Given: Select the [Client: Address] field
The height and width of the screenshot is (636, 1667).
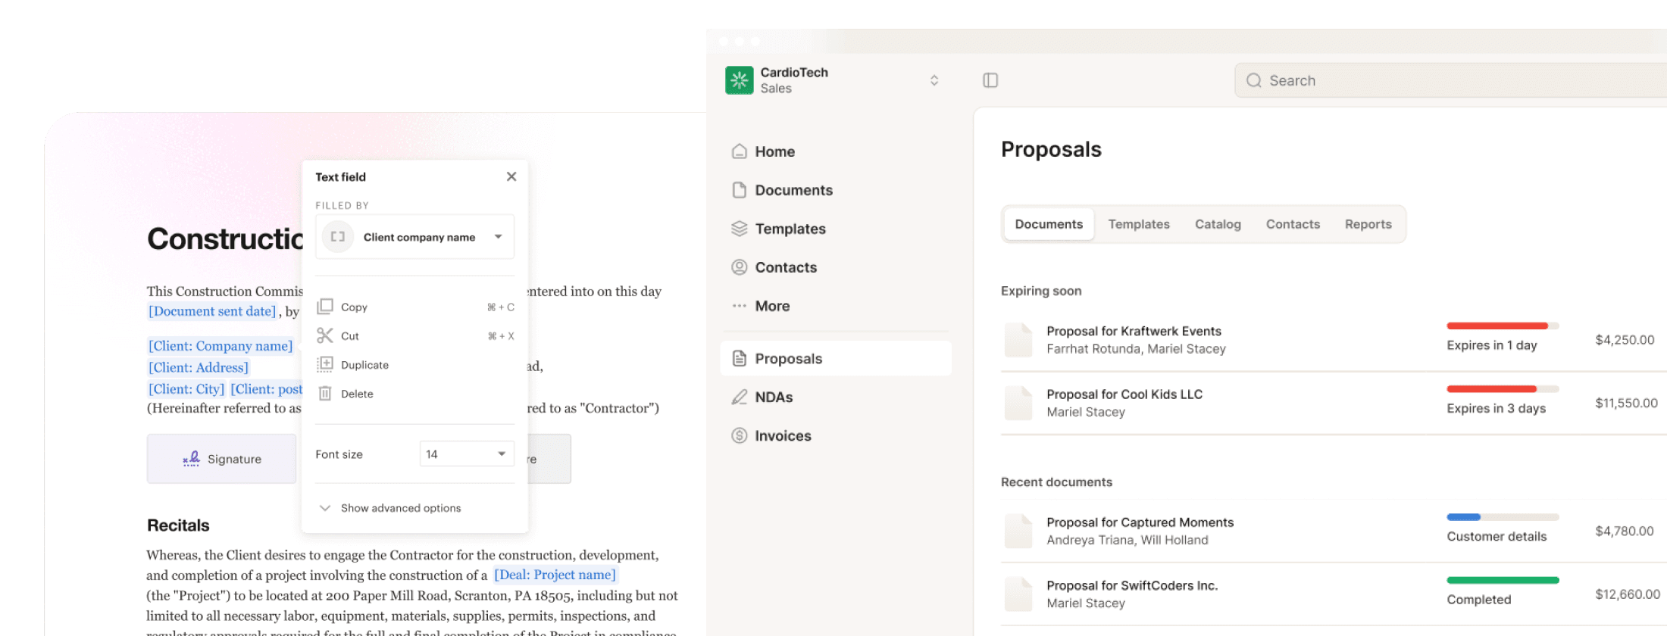Looking at the screenshot, I should [199, 367].
